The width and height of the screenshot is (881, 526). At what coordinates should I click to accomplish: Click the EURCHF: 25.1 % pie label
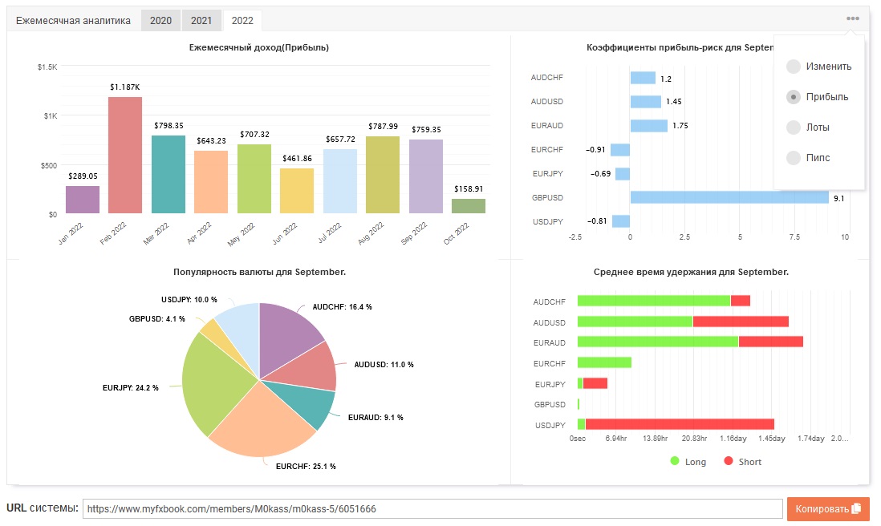coord(306,467)
